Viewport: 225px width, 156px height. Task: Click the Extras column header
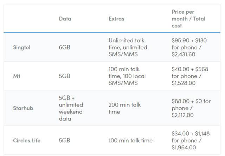[116, 19]
